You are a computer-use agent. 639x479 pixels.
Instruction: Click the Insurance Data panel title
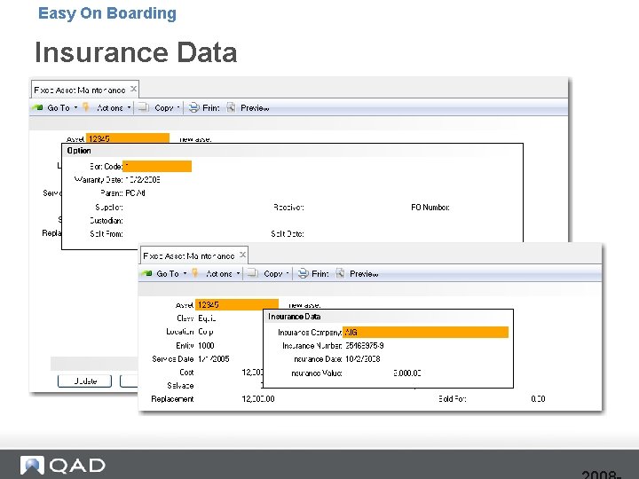point(295,317)
